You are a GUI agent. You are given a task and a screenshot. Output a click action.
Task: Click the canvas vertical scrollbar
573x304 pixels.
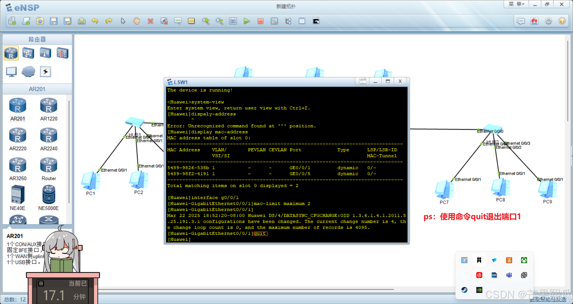[x=568, y=81]
